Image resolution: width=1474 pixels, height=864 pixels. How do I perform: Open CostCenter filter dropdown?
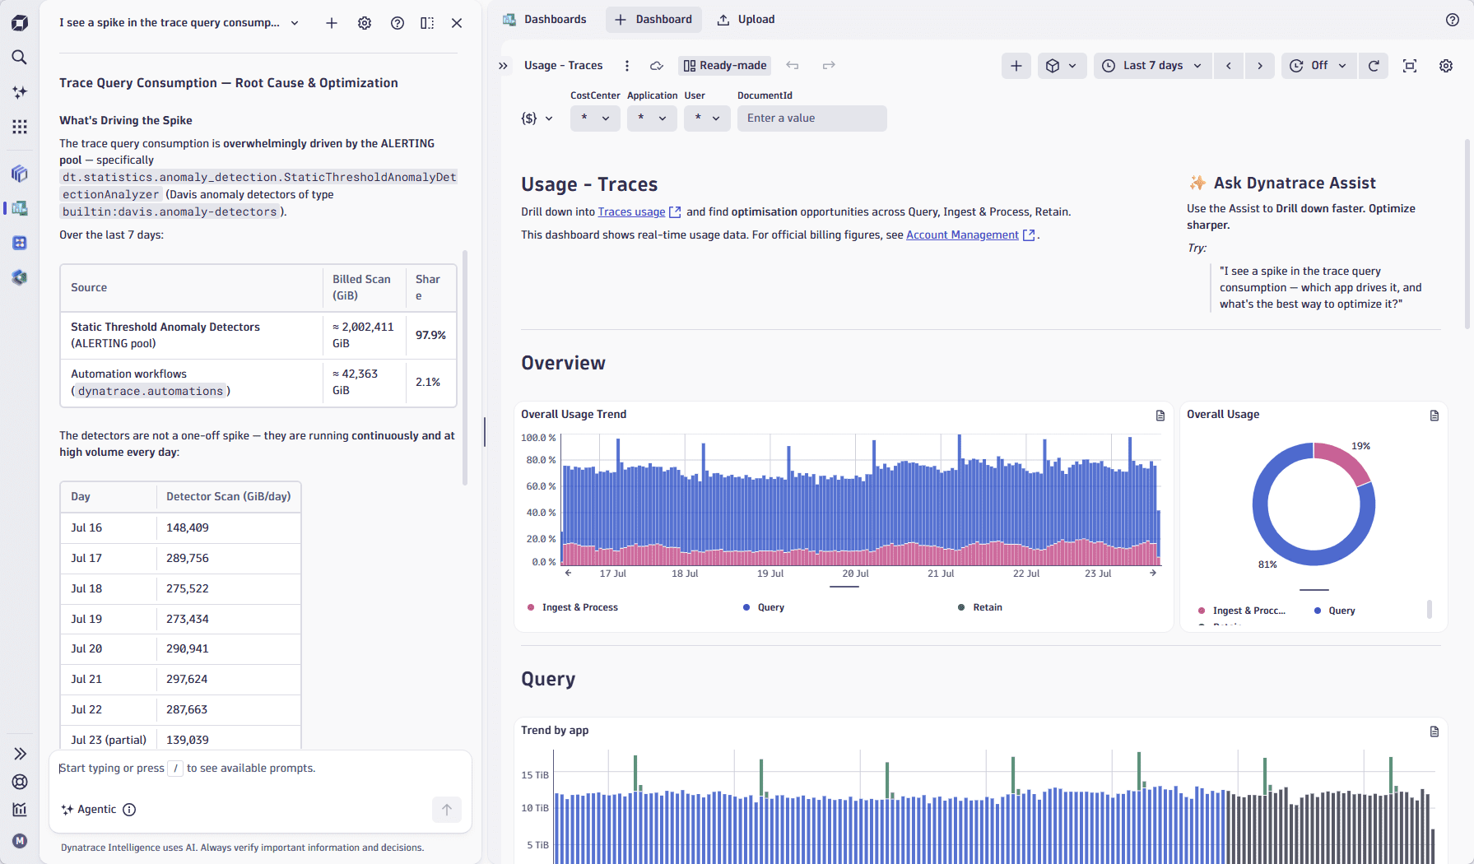(x=595, y=118)
